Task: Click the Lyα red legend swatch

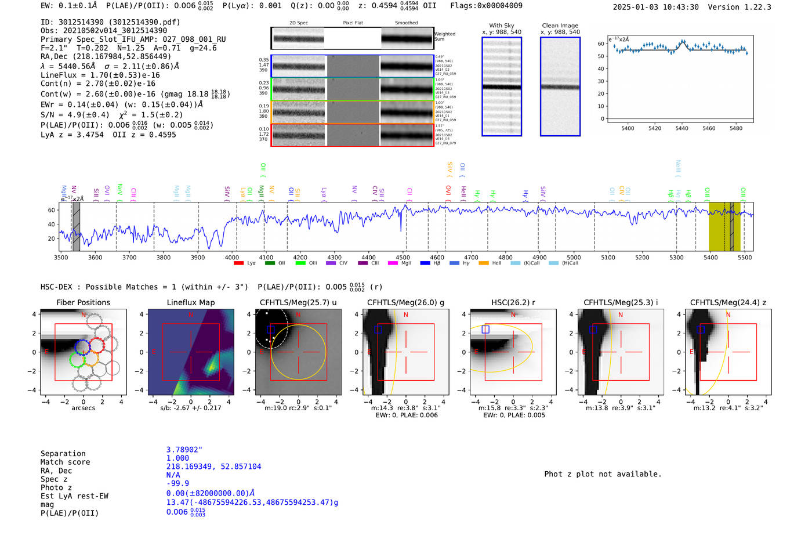Action: (x=238, y=263)
